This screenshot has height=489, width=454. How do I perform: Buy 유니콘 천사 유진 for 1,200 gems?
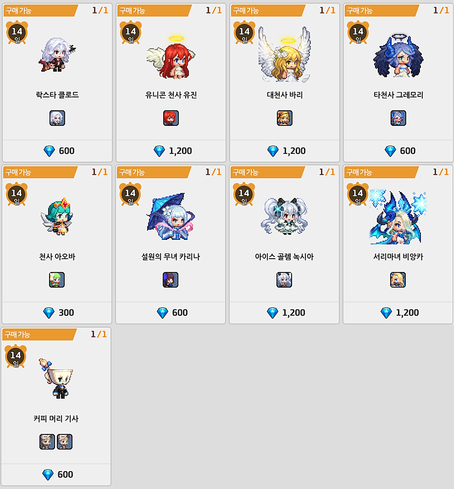tap(171, 151)
